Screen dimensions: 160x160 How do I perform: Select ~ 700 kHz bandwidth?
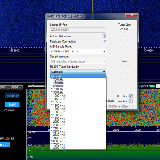coord(78,89)
